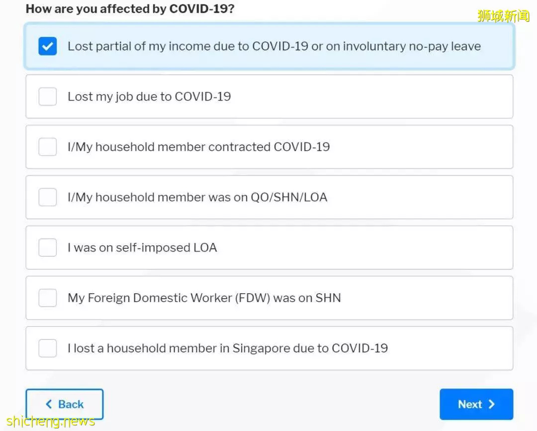Screen dimensions: 537x431
Task: Tick the QO/SHN/LOA household member checkbox
Action: click(48, 197)
